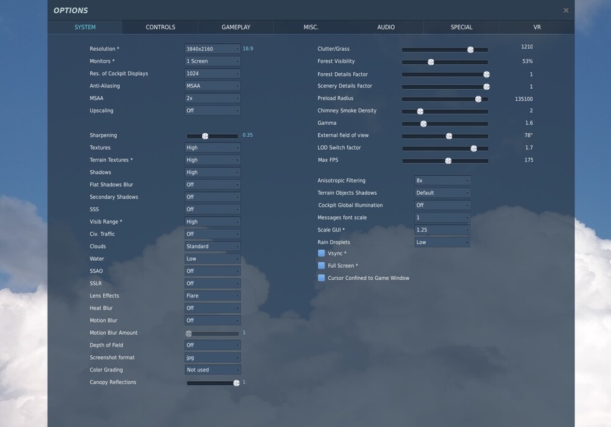Image resolution: width=611 pixels, height=427 pixels.
Task: Open the Anti-Aliasing dropdown set to MSAA
Action: point(213,86)
